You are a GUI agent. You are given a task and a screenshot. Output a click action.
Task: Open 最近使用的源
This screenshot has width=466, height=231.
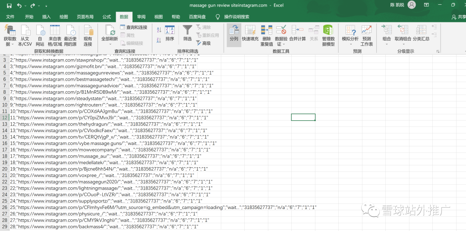(x=70, y=35)
